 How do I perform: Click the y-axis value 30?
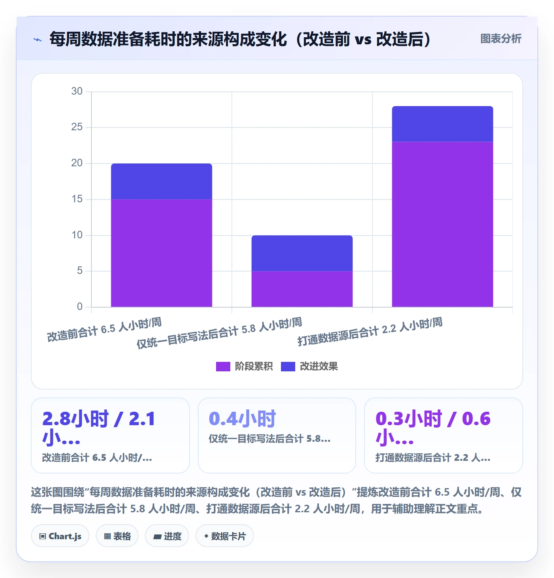tap(77, 91)
